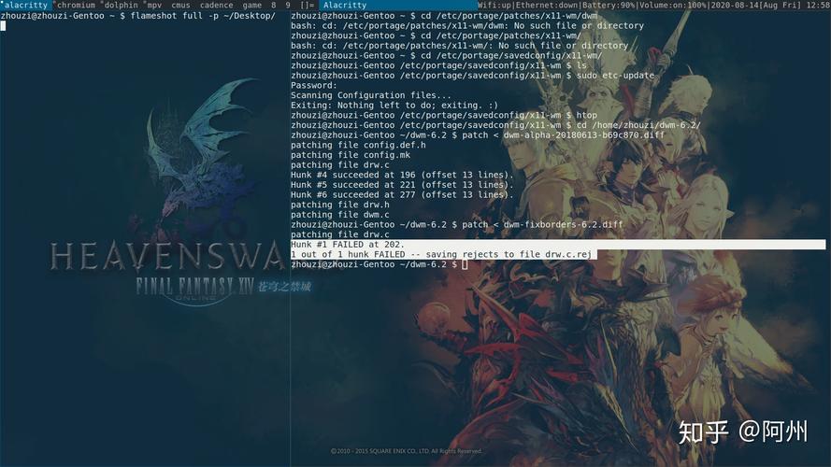Click 'Hunk #5 succeeded at 221' line

(402, 185)
